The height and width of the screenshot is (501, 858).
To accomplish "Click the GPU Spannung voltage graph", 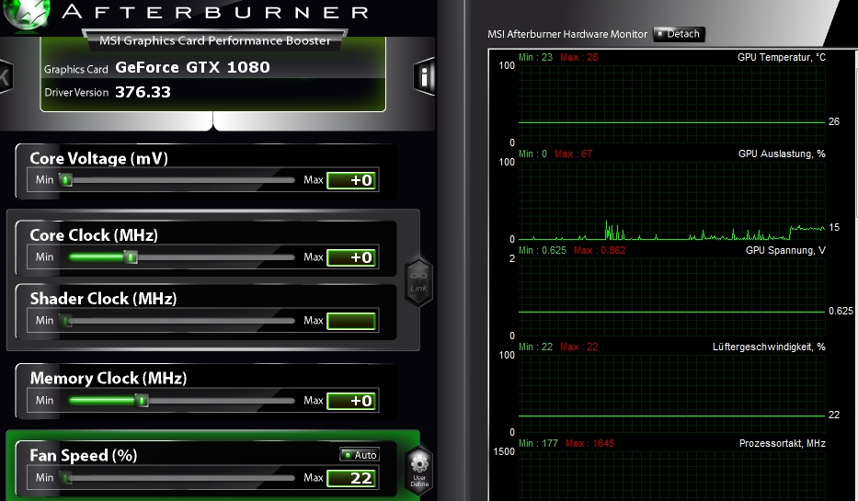I will point(671,297).
